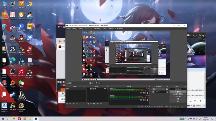This screenshot has width=216, height=121.
Task: Open the WeGame desktop shortcut
Action: click(13, 106)
